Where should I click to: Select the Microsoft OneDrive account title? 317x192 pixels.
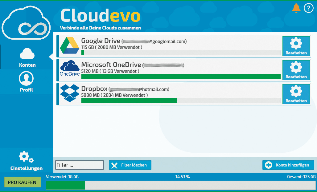111,65
